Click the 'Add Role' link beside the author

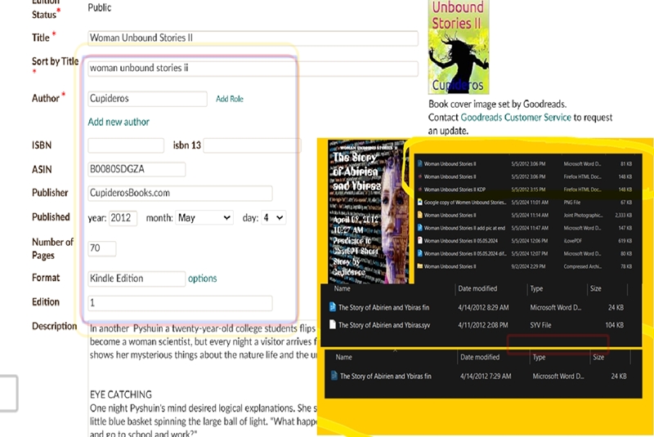(229, 99)
